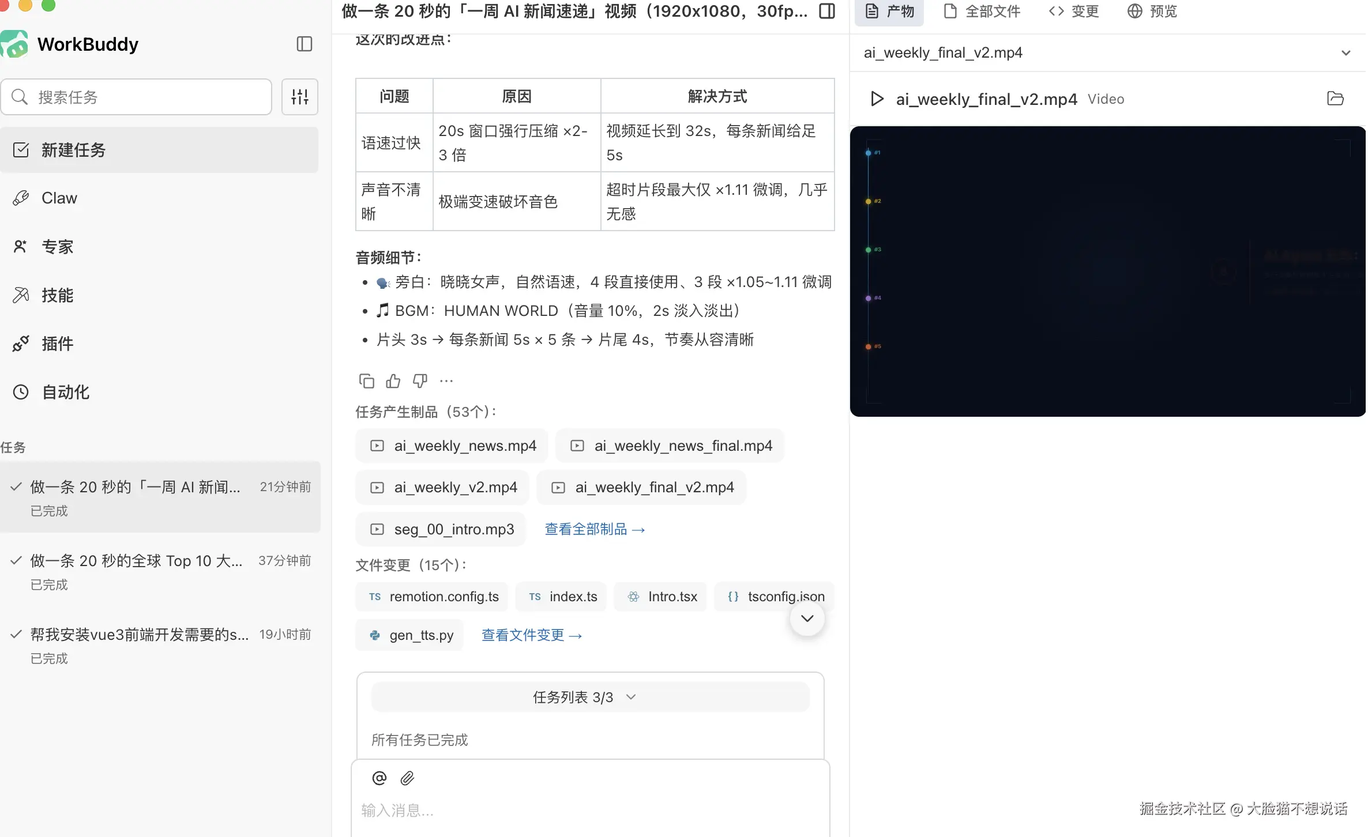This screenshot has height=837, width=1368.
Task: Open the task filter options beside search
Action: (299, 96)
